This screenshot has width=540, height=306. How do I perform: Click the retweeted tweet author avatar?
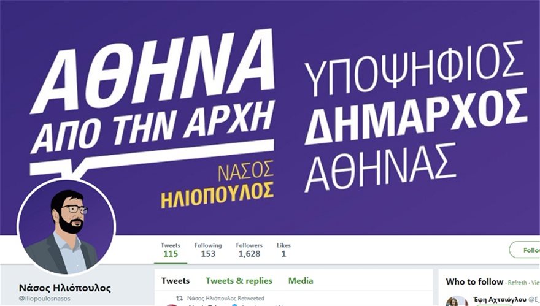[171, 305]
